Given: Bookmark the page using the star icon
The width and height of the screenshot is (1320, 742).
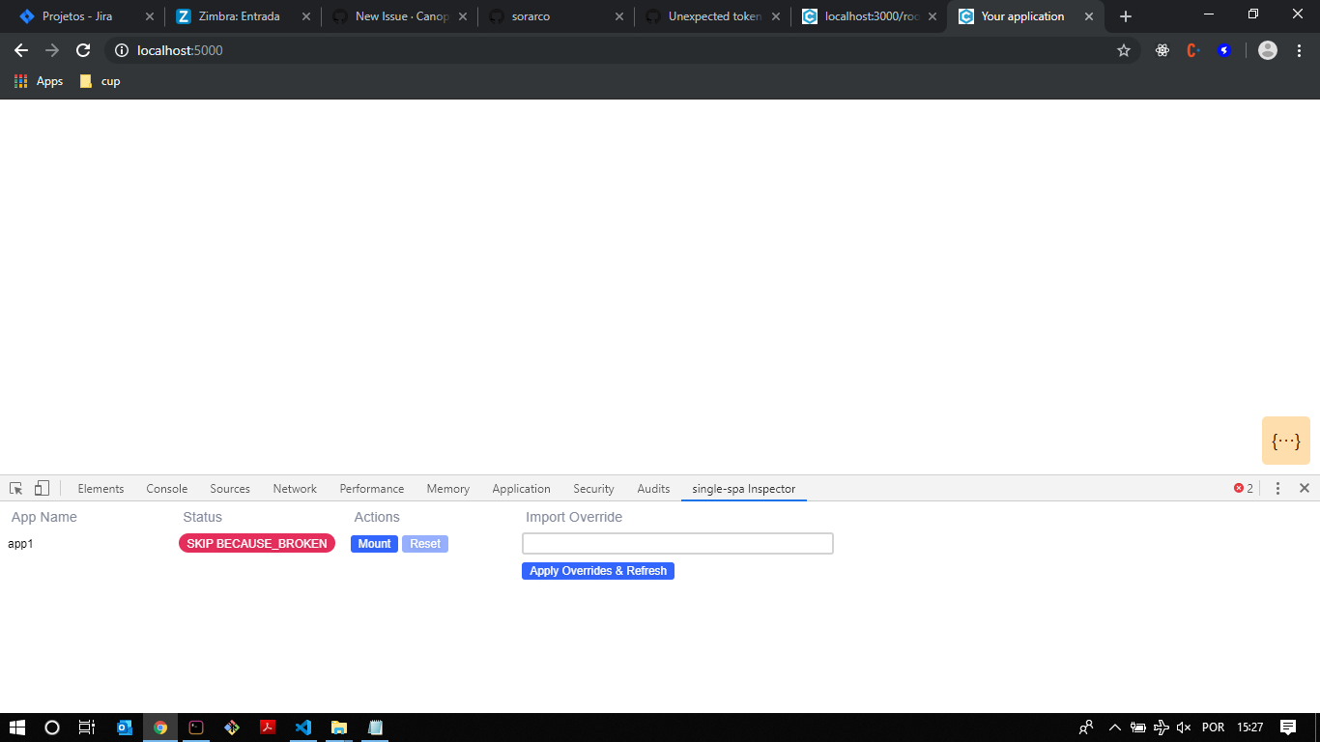Looking at the screenshot, I should [x=1124, y=50].
